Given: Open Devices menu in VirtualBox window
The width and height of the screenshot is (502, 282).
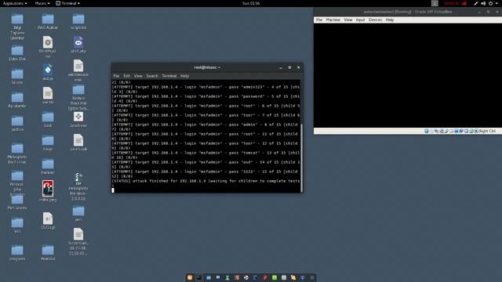Looking at the screenshot, I should click(375, 20).
